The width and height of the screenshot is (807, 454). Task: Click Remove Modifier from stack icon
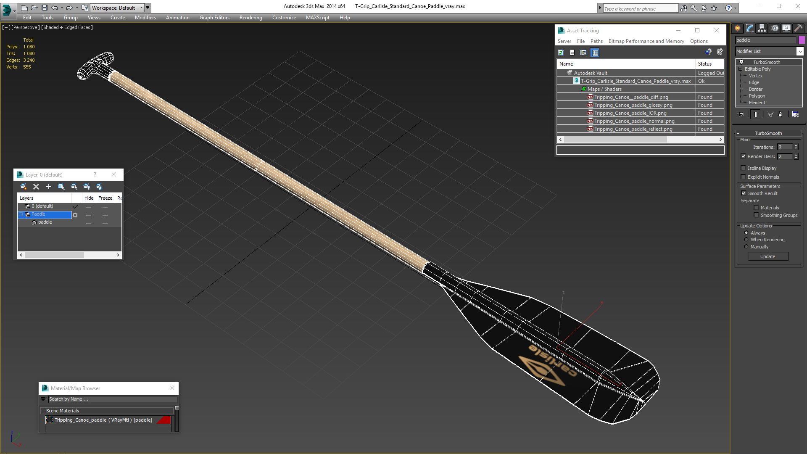coord(781,114)
